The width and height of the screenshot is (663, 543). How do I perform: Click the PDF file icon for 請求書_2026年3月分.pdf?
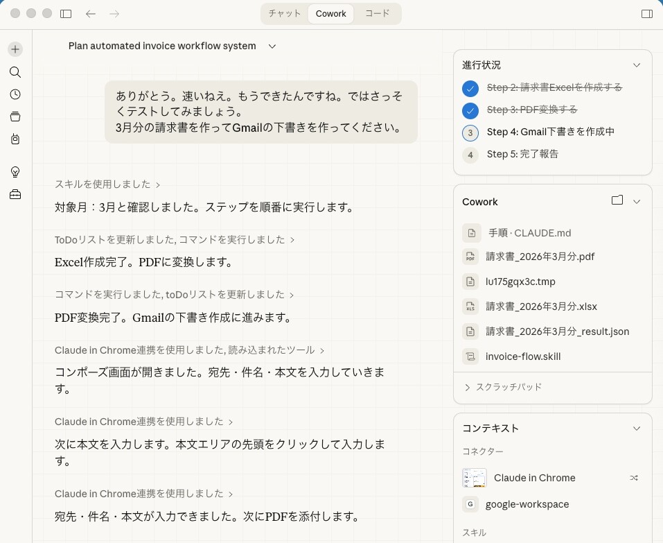coord(470,257)
